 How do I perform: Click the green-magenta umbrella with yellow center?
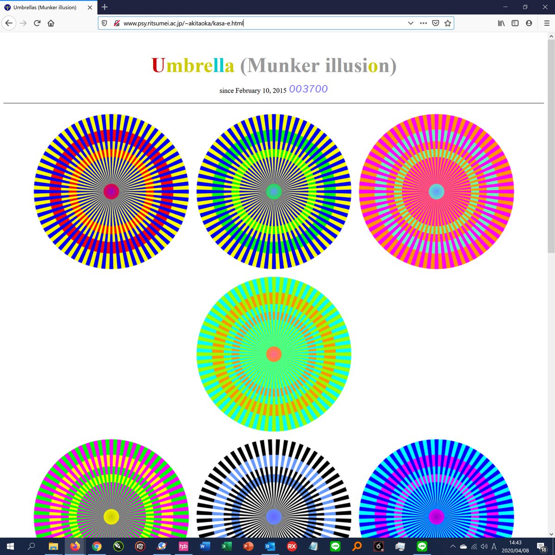111,488
